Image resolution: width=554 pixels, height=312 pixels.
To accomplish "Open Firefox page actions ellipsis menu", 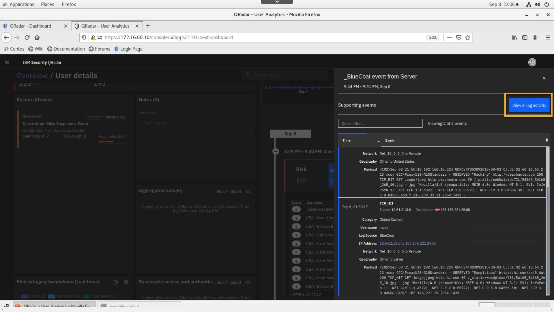I will 450,38.
